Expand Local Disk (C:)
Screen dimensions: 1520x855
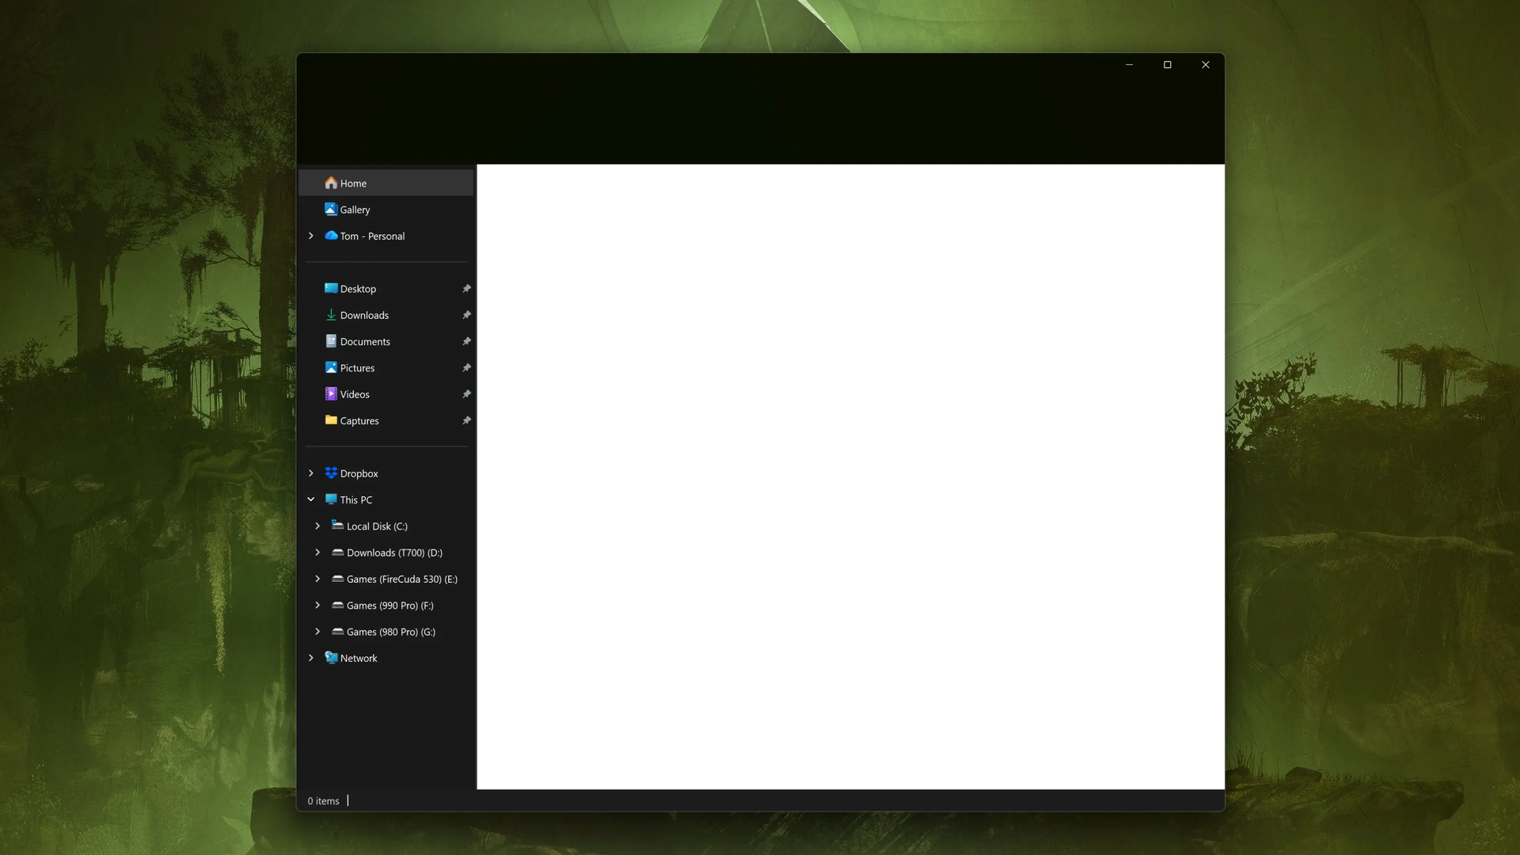pos(318,526)
